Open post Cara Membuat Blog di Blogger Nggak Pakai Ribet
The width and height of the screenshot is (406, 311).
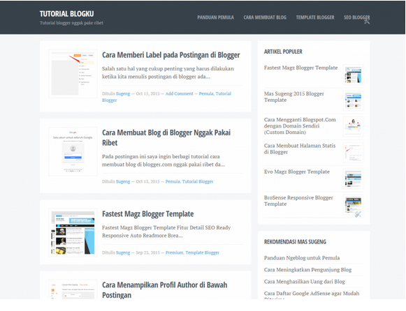coord(166,137)
